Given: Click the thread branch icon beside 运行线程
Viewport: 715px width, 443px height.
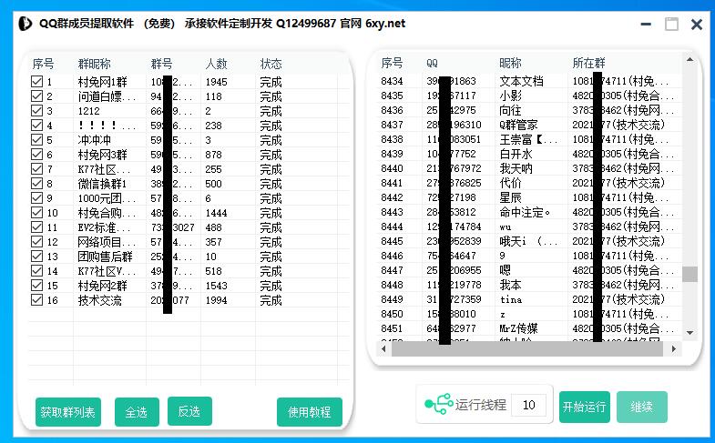Looking at the screenshot, I should click(439, 404).
